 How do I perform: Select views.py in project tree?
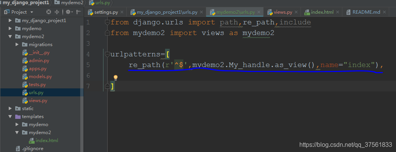(38, 101)
